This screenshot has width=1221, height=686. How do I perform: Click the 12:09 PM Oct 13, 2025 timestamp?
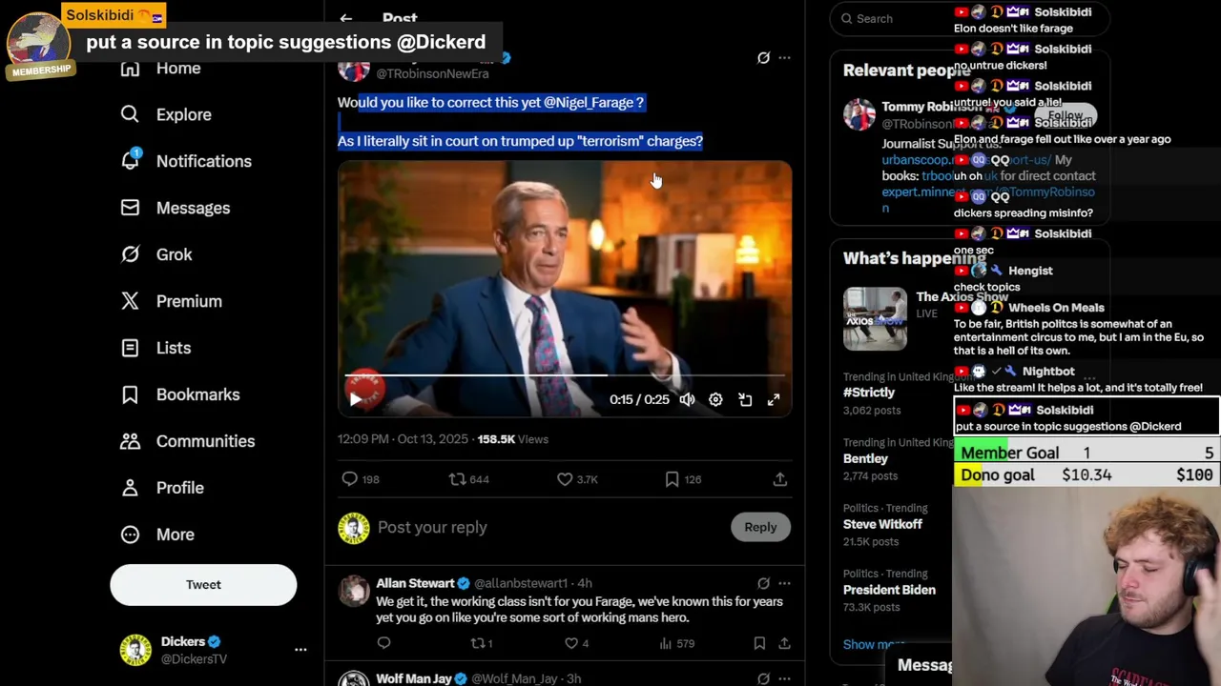(403, 439)
